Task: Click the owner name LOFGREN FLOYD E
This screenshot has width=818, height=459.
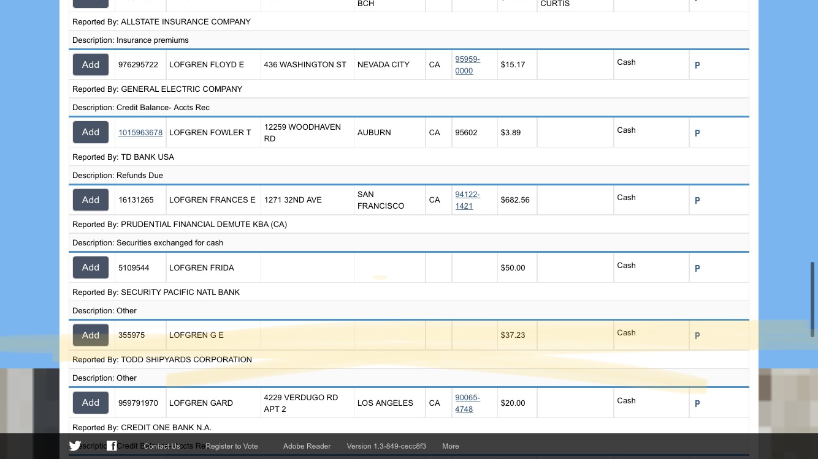Action: point(207,65)
